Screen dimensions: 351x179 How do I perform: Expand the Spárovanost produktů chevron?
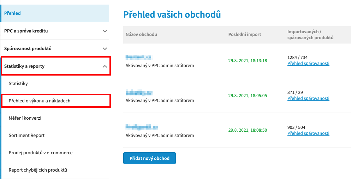coord(105,49)
